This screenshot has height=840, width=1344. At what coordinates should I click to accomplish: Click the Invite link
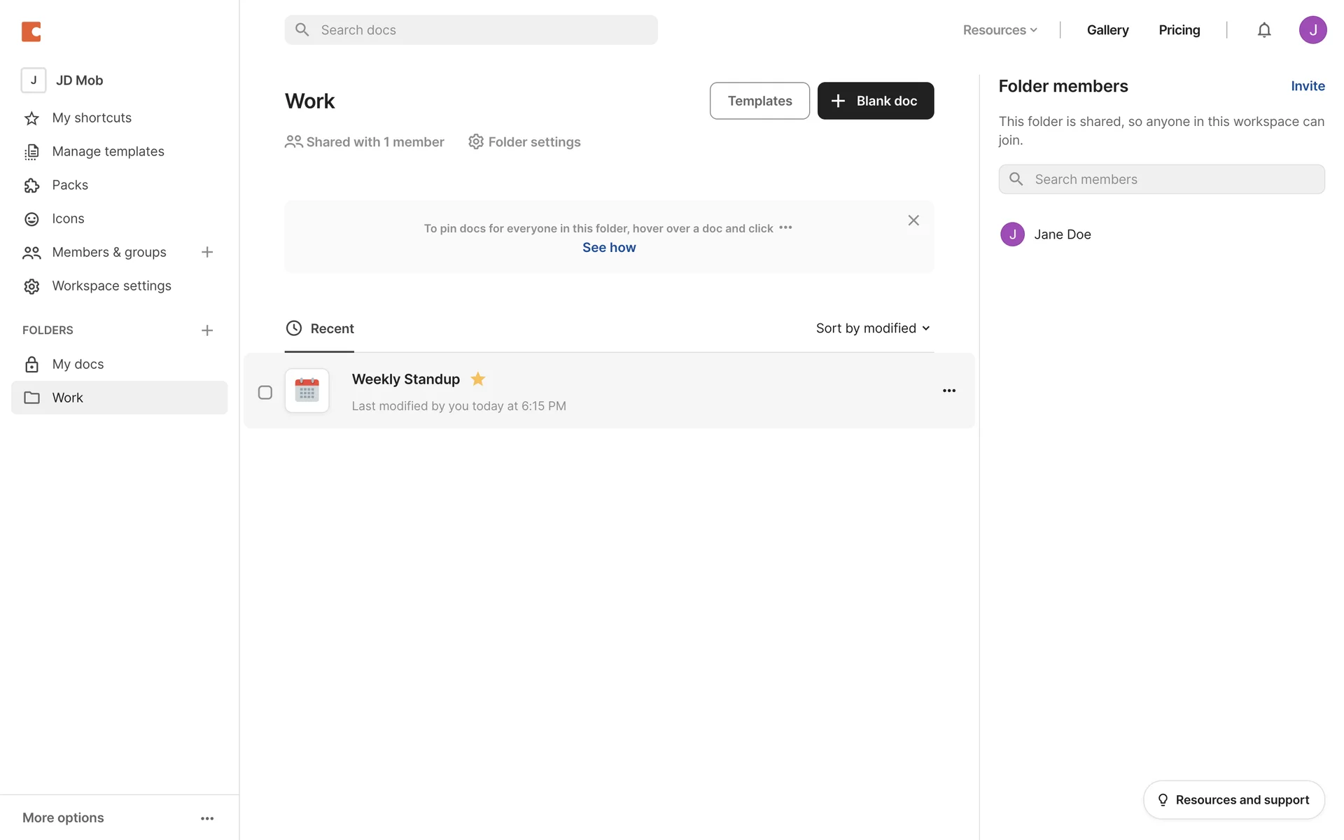[x=1307, y=86]
